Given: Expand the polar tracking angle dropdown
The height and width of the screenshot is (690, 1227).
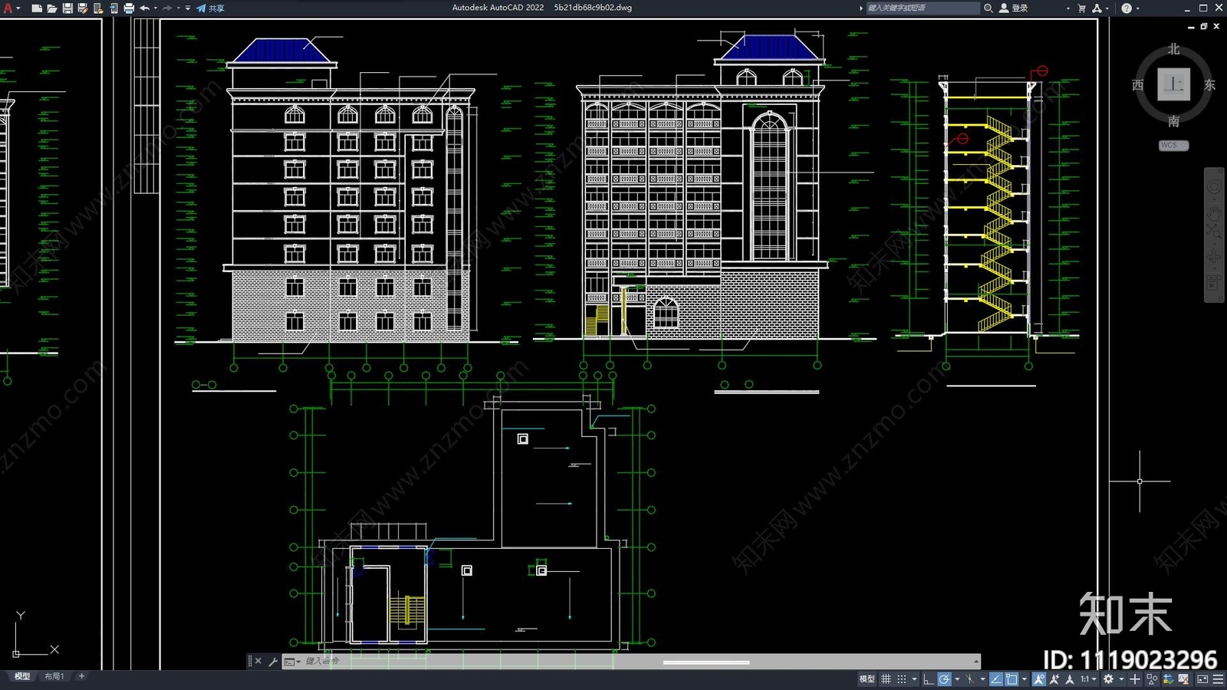Looking at the screenshot, I should pos(957,678).
